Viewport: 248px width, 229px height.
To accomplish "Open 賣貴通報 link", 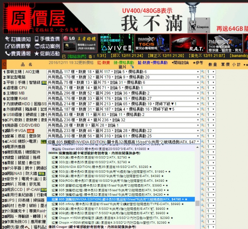I will pyautogui.click(x=18, y=53).
